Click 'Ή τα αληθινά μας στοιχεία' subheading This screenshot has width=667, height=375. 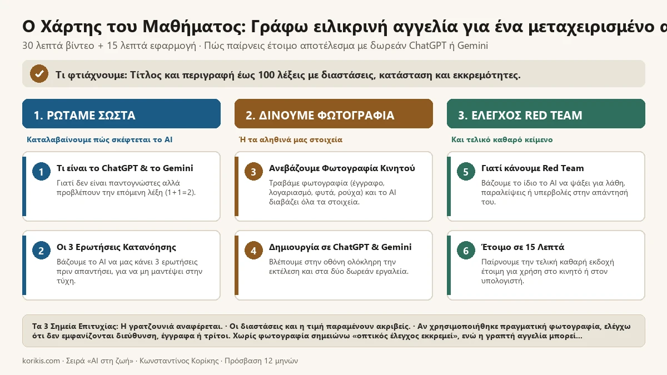[291, 140]
